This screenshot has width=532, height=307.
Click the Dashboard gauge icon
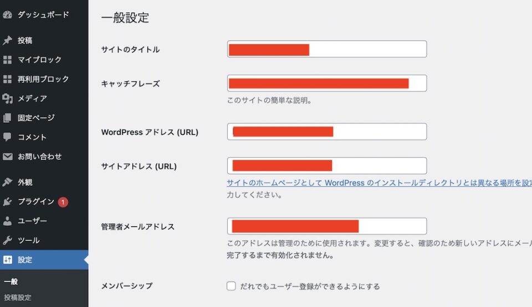tap(7, 15)
